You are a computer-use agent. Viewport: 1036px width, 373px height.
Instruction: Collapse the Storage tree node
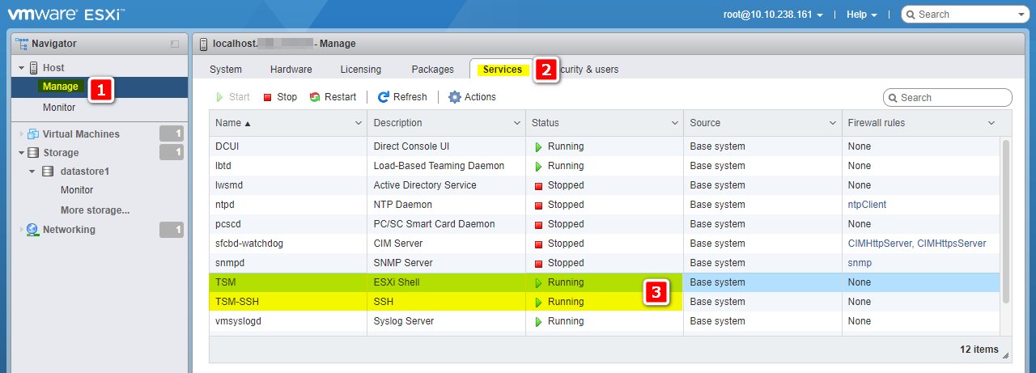21,153
